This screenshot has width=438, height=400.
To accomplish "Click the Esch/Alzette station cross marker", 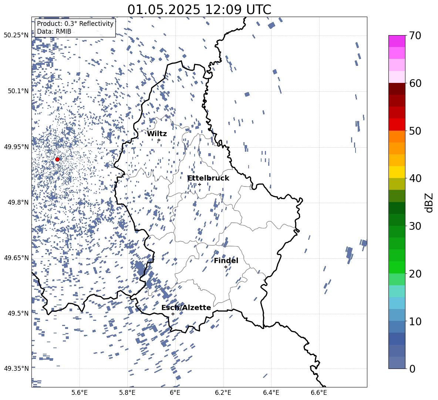I will point(173,314).
